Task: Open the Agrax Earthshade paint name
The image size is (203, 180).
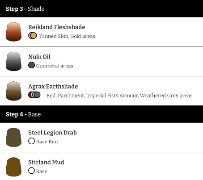Action: click(x=53, y=86)
